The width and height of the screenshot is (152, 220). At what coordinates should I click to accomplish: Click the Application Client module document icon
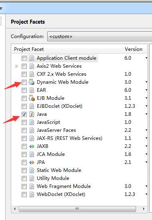tap(32, 58)
